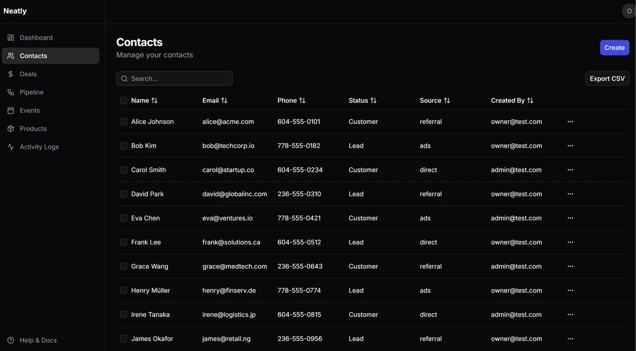Check Eva Chen's row checkbox
Screen dimensions: 636x351
click(x=123, y=218)
